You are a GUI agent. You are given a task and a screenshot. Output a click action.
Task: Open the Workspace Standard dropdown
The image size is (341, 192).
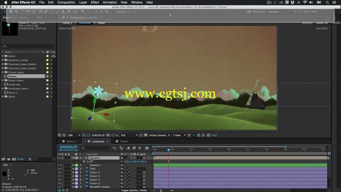[282, 12]
